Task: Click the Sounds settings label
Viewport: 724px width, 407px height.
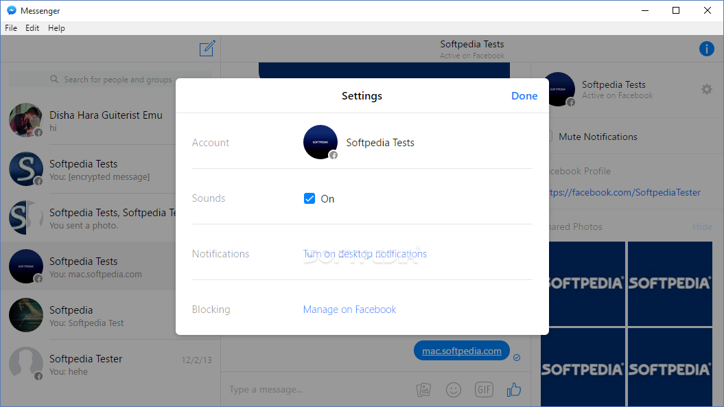Action: pos(208,198)
